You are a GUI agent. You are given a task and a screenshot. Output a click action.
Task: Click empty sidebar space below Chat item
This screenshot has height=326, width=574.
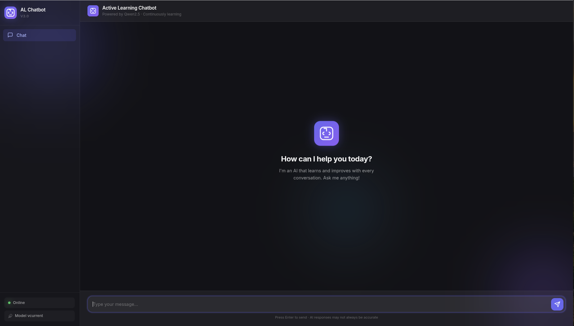39,155
